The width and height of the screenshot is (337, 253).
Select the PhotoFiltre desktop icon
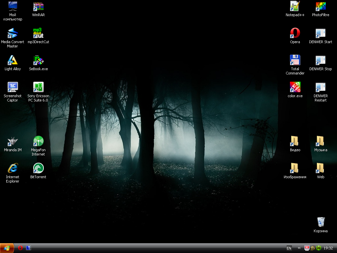coord(321,6)
